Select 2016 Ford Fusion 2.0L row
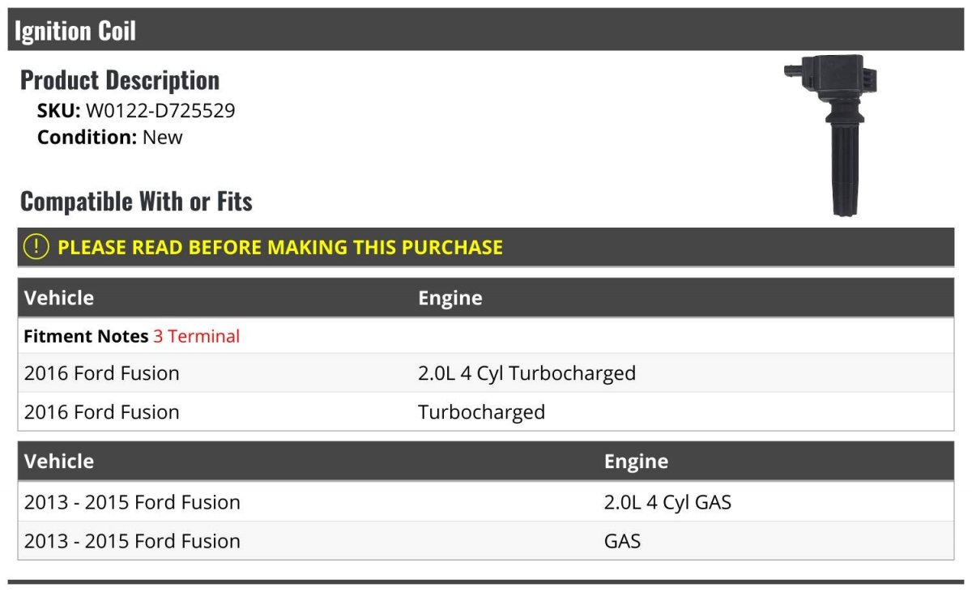 point(486,373)
